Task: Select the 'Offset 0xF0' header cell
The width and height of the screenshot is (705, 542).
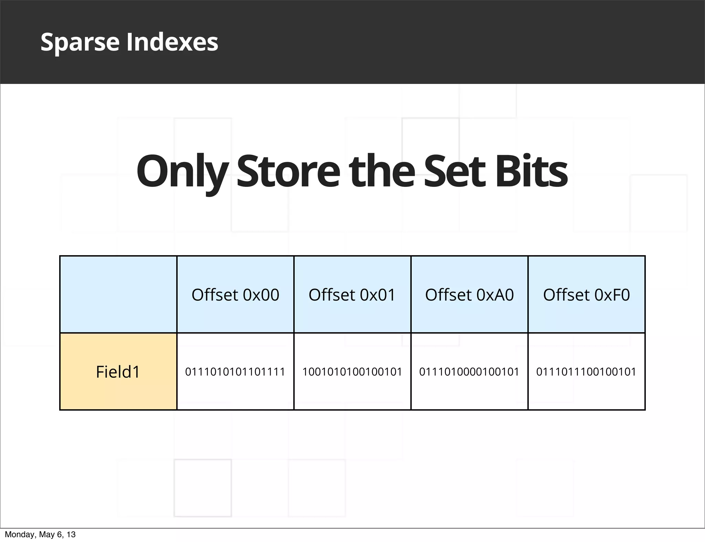Action: tap(587, 295)
